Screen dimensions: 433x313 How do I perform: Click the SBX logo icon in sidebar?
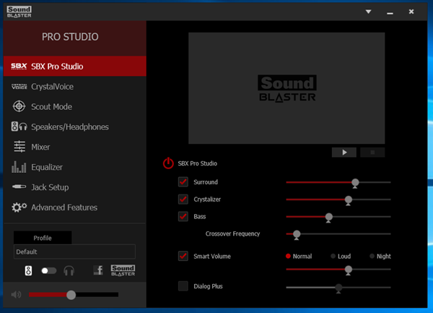[19, 67]
